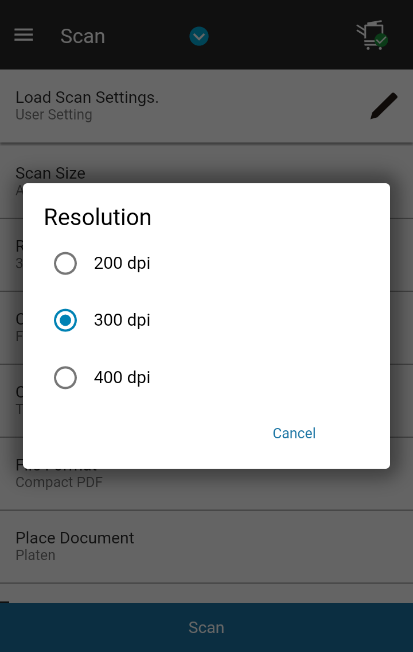Tap the "300 dpi" text label

[x=122, y=321]
